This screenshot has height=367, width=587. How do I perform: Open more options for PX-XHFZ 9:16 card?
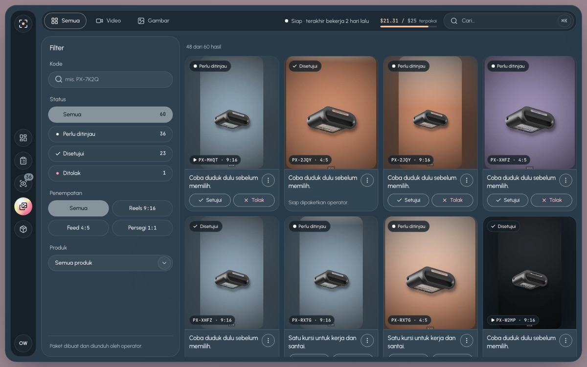click(268, 340)
